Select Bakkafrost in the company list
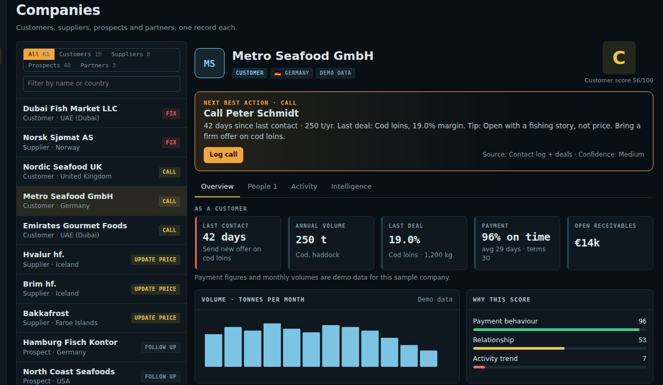663x385 pixels. point(102,318)
